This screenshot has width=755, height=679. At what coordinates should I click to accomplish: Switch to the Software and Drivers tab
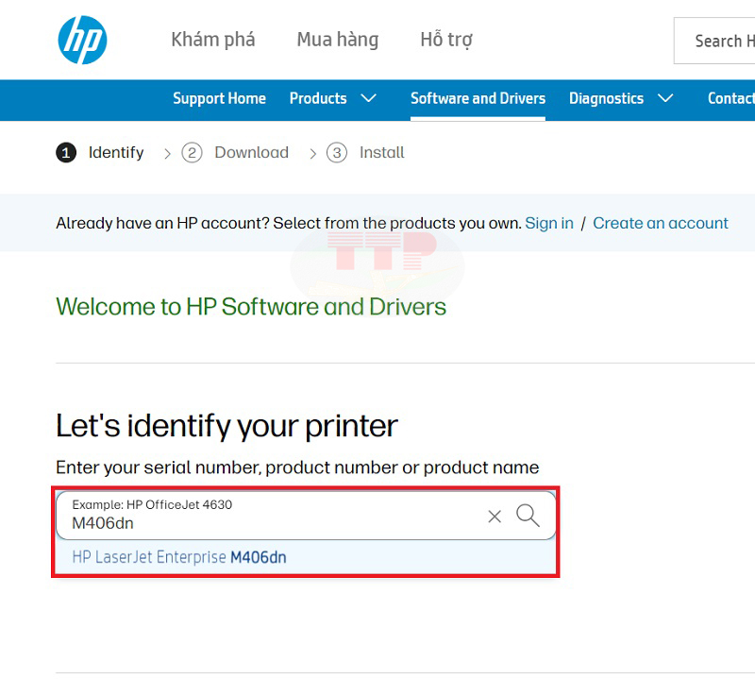[x=478, y=98]
